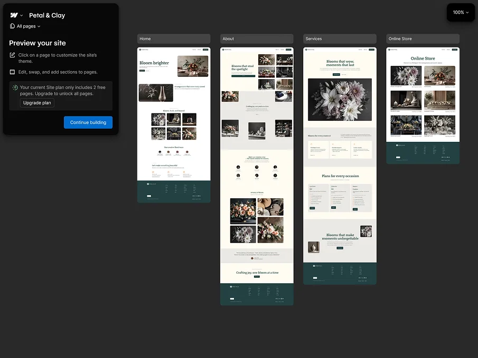Screen dimensions: 478x358
Task: Open the Online Store page thumbnail preview
Action: click(x=423, y=105)
